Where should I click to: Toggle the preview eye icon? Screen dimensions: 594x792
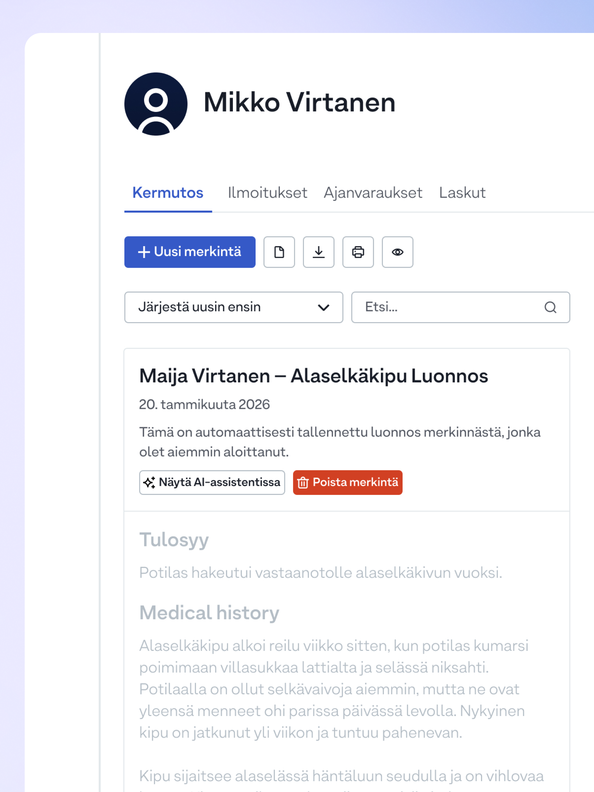pos(397,252)
